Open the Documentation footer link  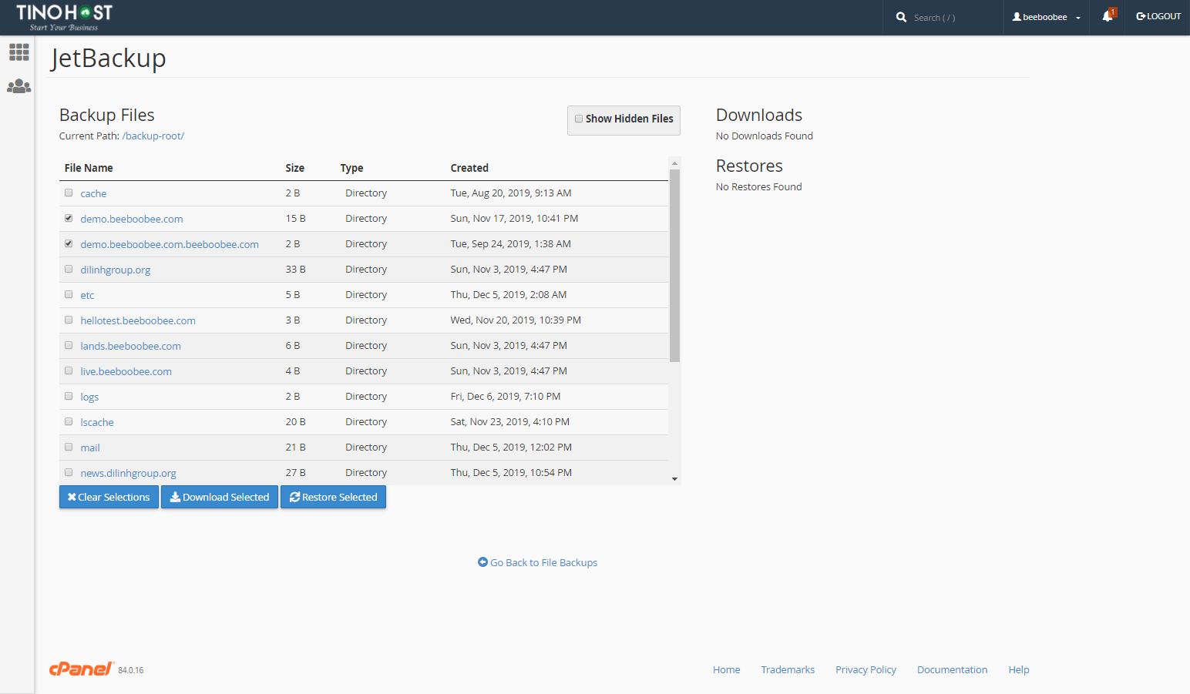[x=952, y=669]
